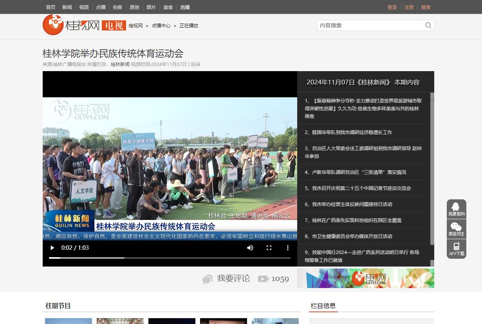This screenshot has height=324, width=482.
Task: Click the 投诉 complaint link
Action: click(196, 64)
